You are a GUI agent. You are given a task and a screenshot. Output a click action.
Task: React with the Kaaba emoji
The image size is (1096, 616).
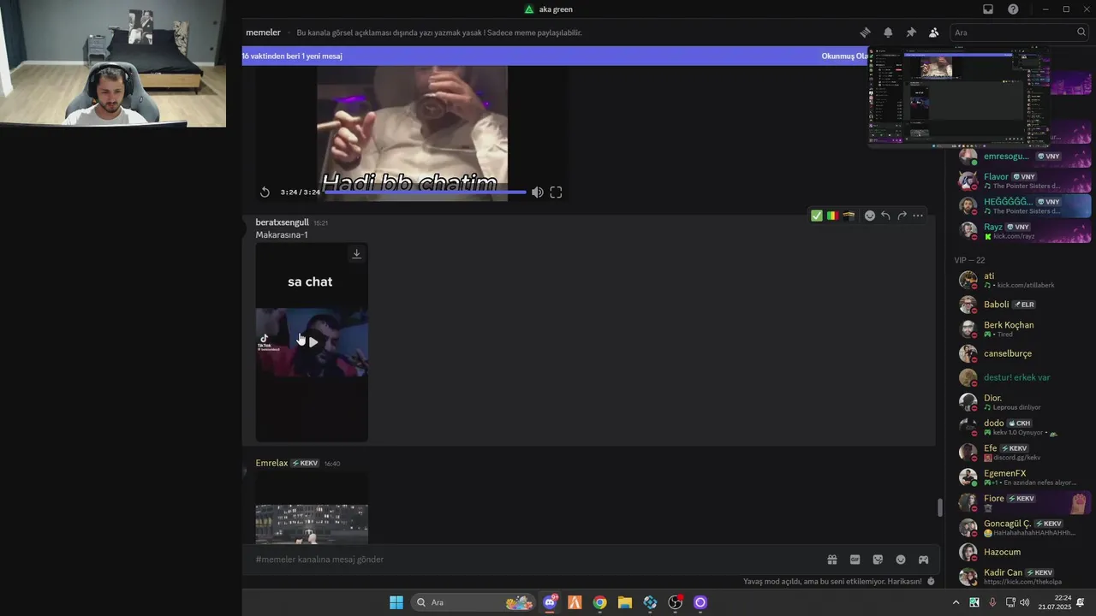(x=849, y=216)
